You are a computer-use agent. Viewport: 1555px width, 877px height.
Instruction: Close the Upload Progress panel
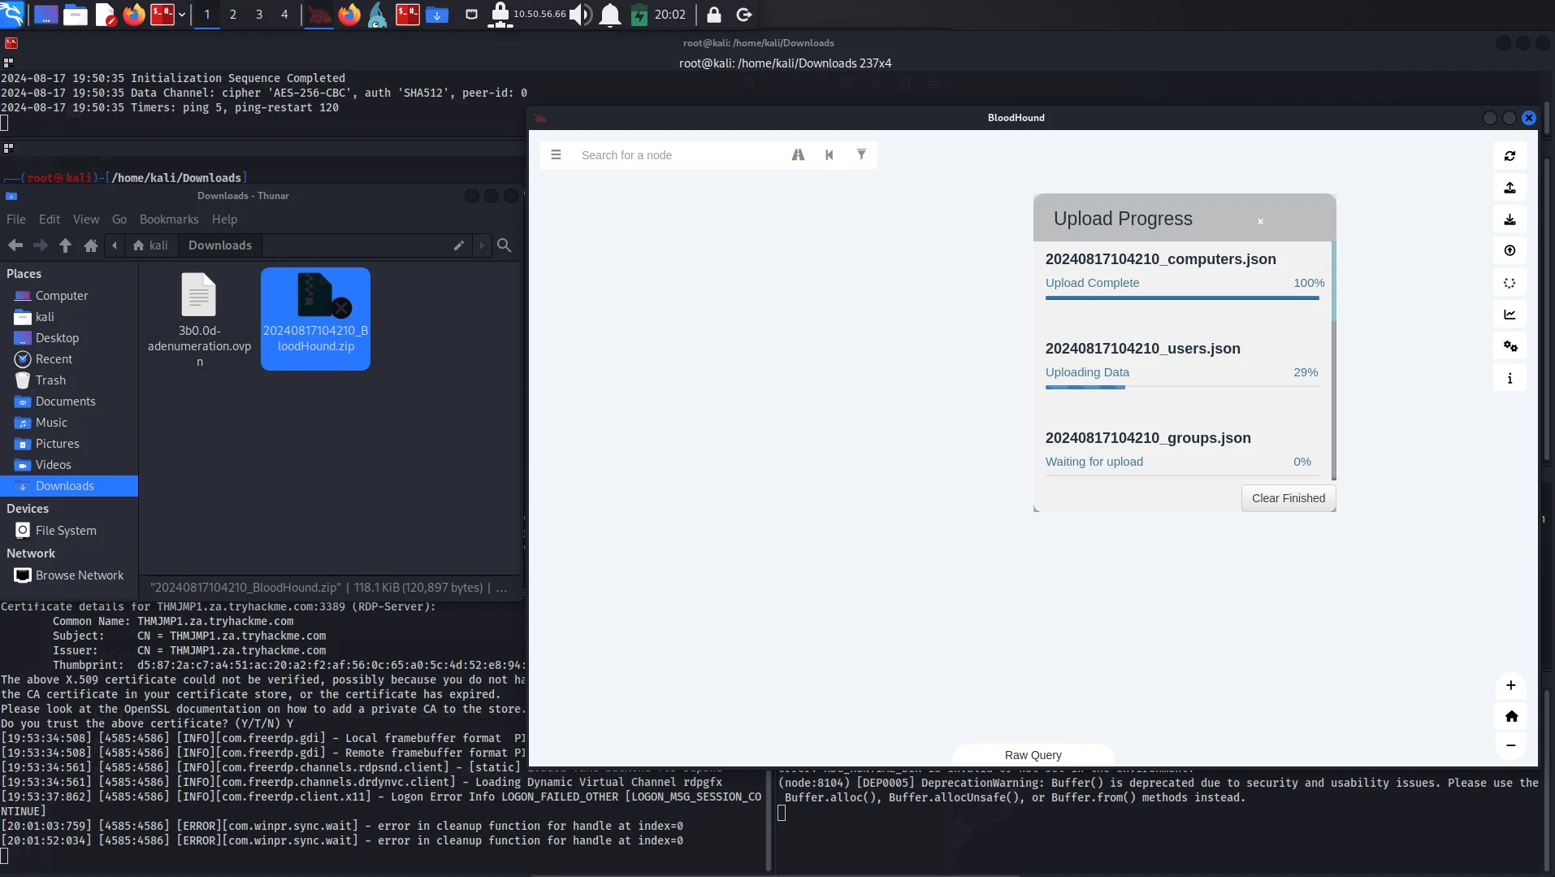click(1260, 221)
